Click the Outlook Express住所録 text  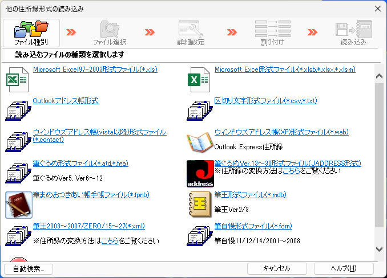click(248, 147)
